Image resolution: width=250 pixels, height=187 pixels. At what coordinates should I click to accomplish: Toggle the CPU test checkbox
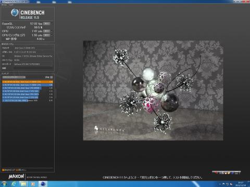click(x=52, y=31)
